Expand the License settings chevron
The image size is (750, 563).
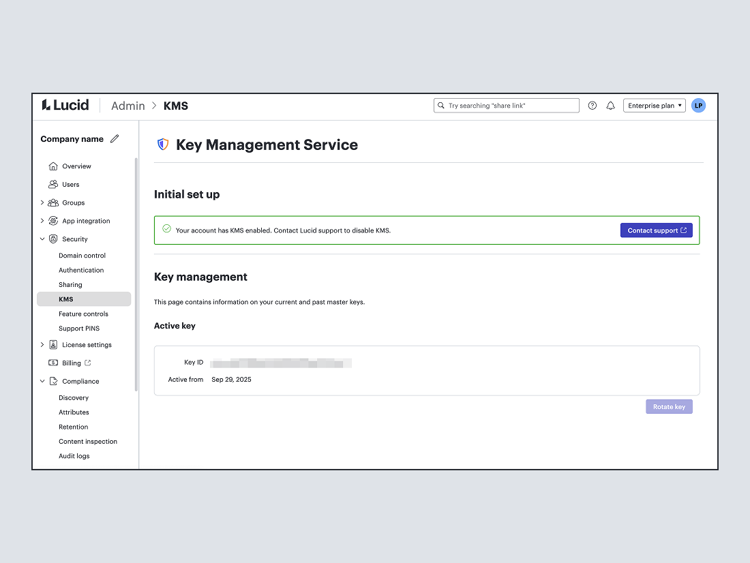pos(42,345)
